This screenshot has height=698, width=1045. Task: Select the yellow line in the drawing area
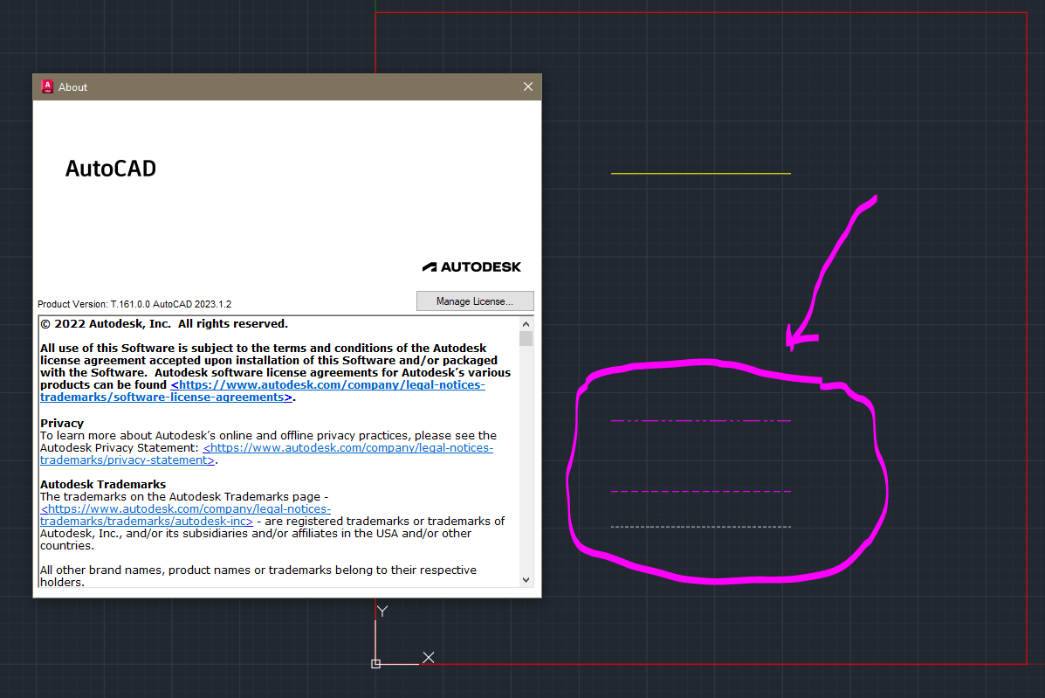pyautogui.click(x=700, y=172)
